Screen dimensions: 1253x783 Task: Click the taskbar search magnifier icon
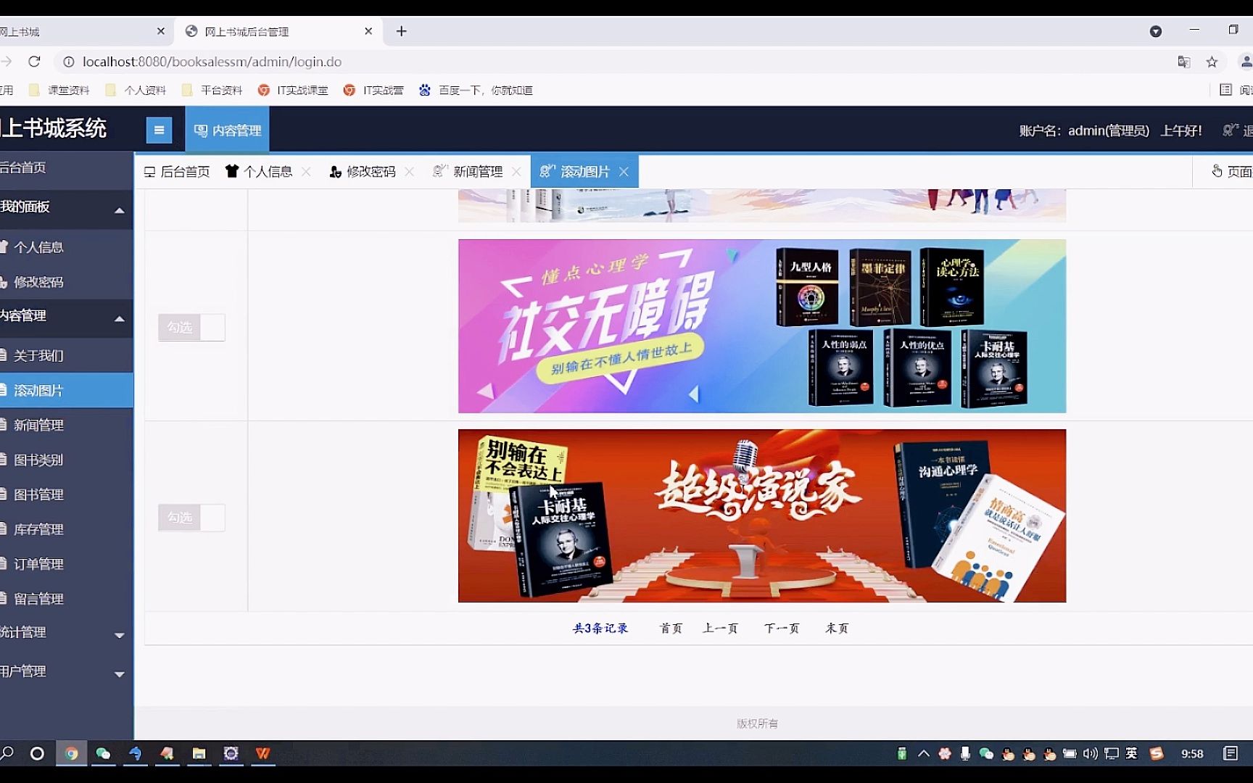pyautogui.click(x=7, y=754)
